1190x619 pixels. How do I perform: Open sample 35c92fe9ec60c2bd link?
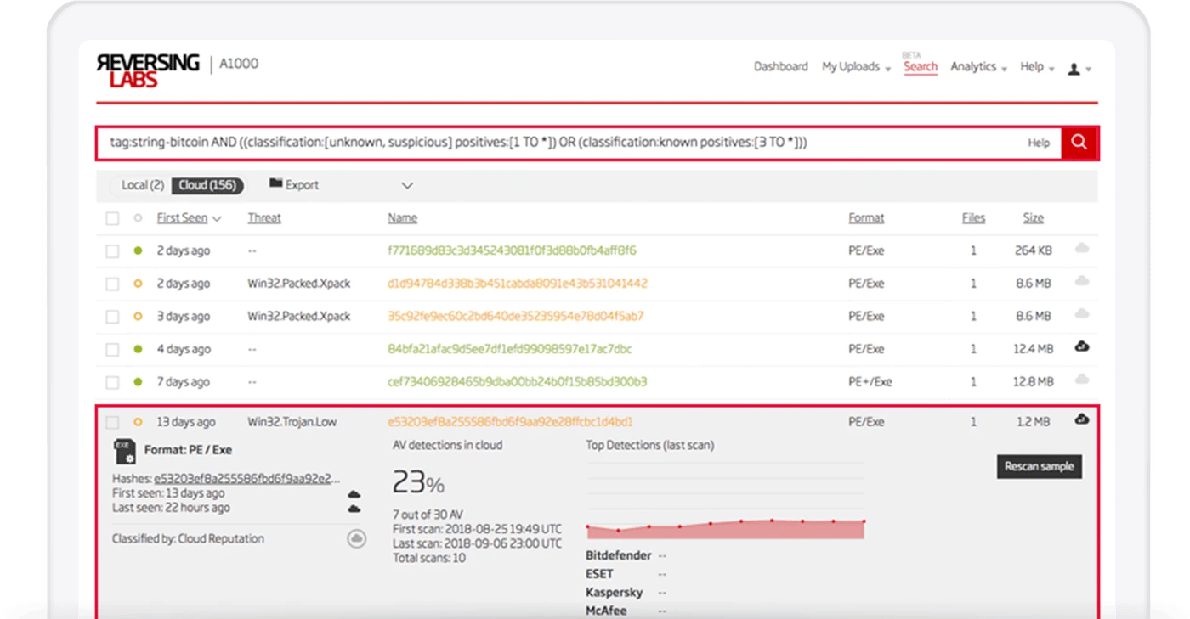(x=516, y=316)
